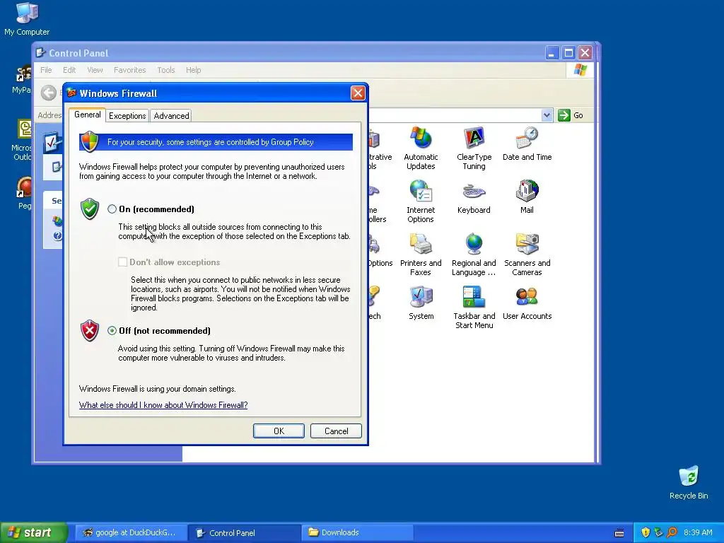Open Help menu in Control Panel
Screen dimensions: 724x543
tap(194, 70)
